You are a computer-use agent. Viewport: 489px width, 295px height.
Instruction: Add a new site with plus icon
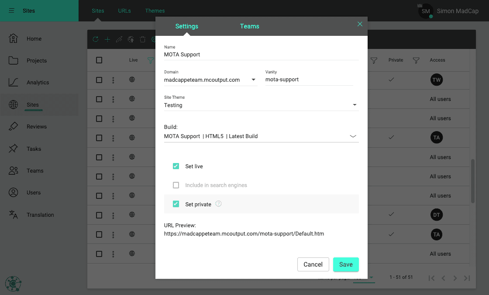pyautogui.click(x=107, y=39)
